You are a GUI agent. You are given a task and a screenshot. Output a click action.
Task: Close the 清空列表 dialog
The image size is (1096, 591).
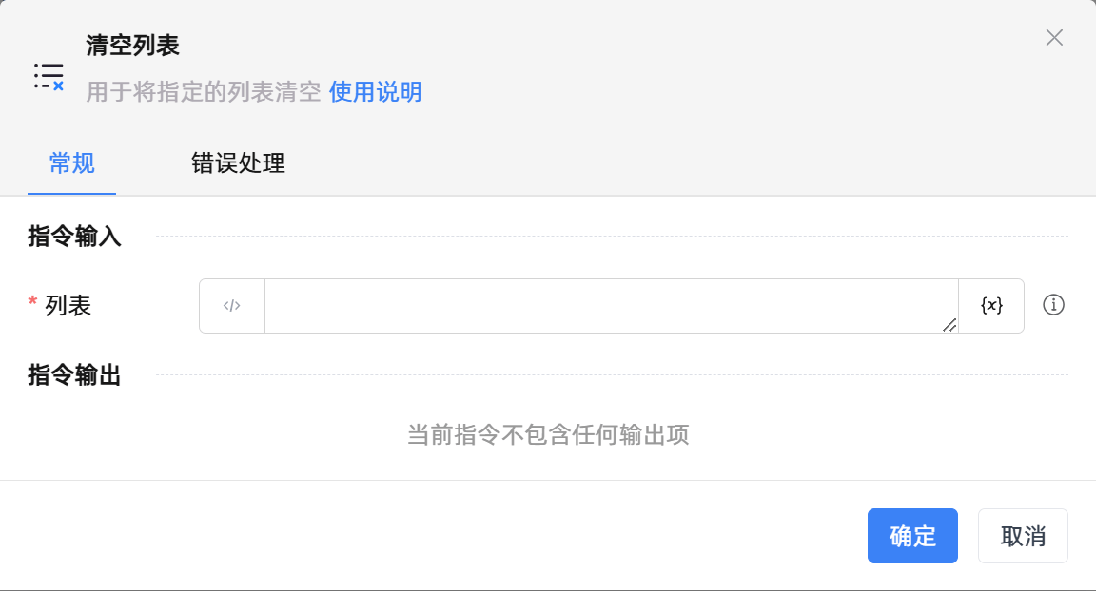point(1054,38)
